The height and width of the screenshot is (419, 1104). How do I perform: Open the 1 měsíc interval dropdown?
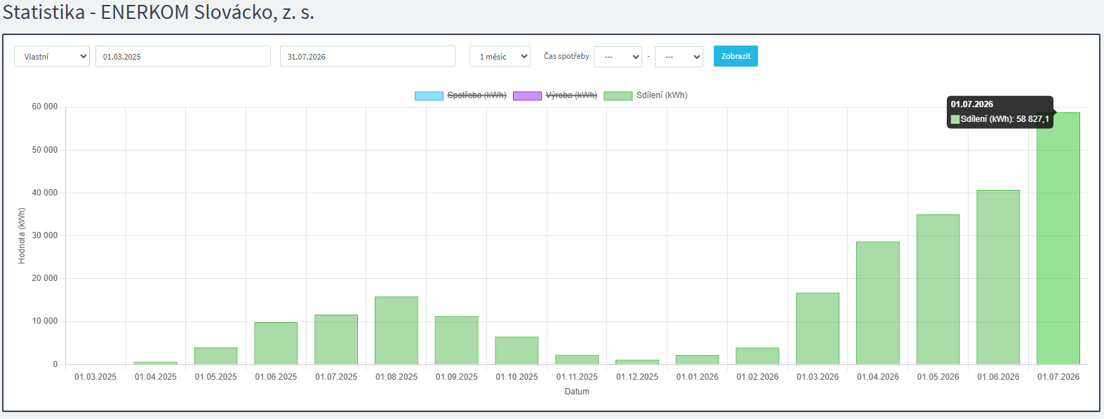(500, 57)
